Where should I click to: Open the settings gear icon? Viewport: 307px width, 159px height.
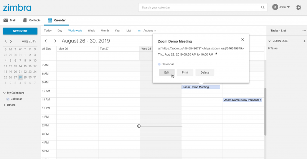pos(299,7)
